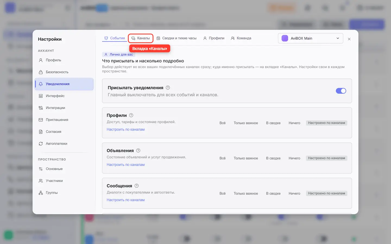Open the Сводки и тихие часы tab
Image resolution: width=391 pixels, height=244 pixels.
click(176, 38)
